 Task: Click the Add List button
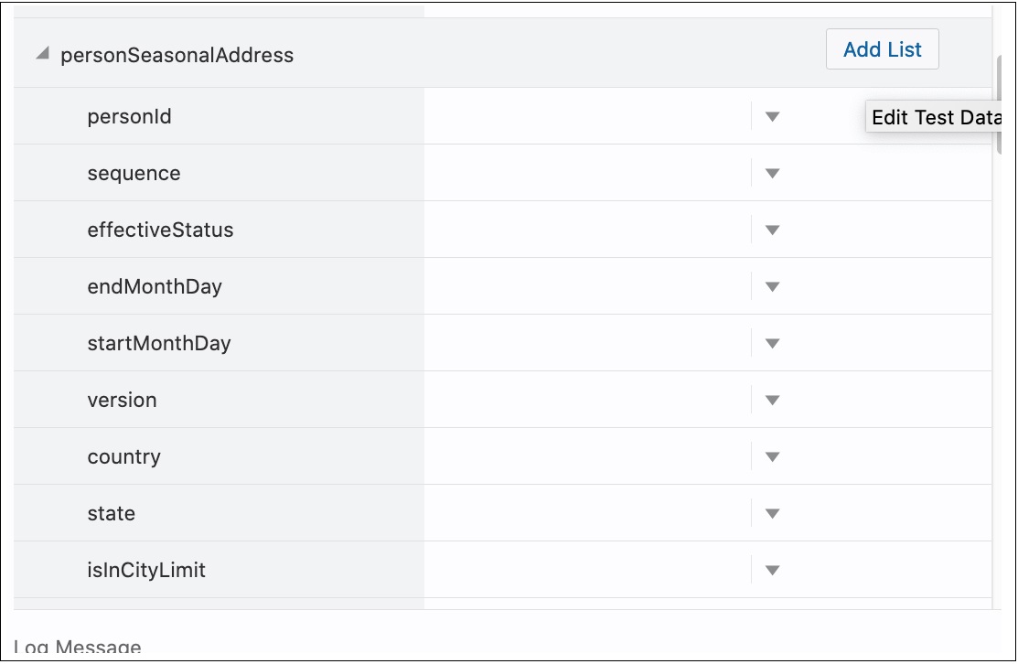coord(882,49)
